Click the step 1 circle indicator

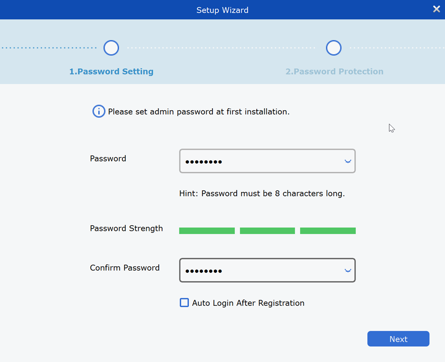111,48
